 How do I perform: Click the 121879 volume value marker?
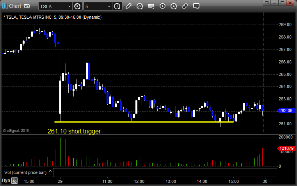click(286, 148)
